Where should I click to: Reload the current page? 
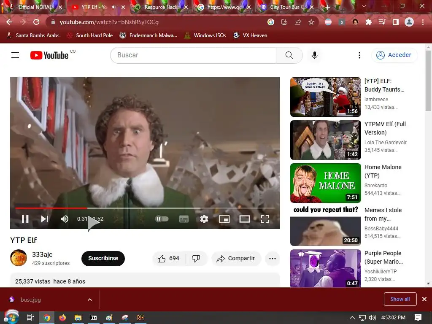click(36, 22)
